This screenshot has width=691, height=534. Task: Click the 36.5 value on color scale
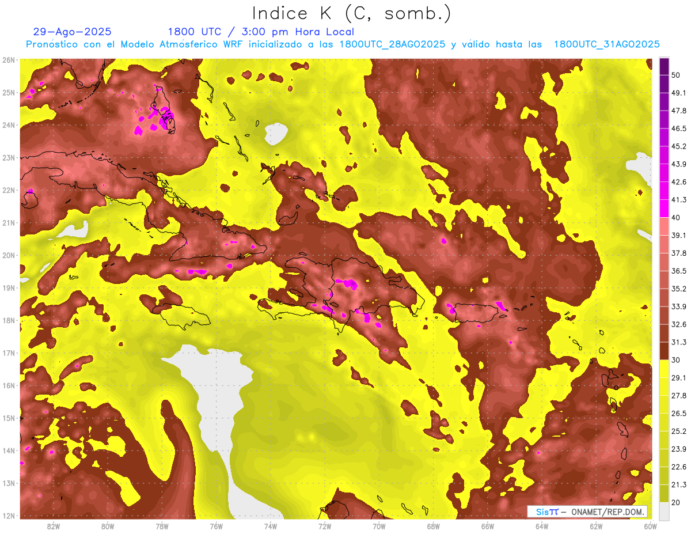(678, 271)
